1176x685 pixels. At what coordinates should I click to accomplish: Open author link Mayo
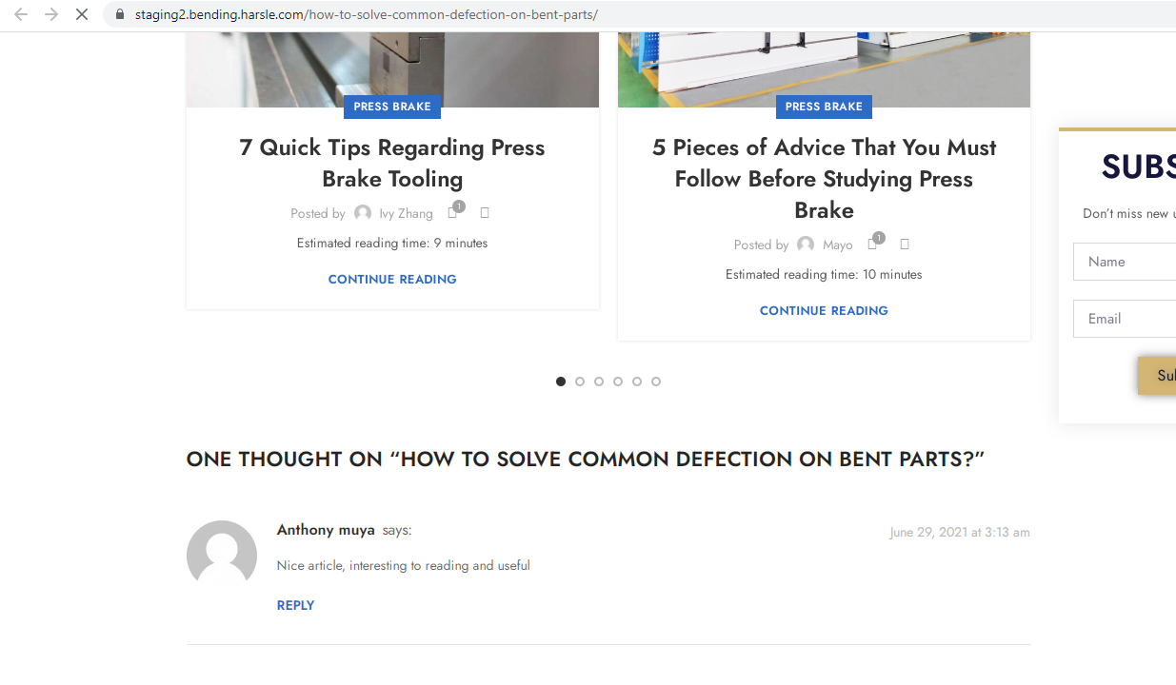click(x=838, y=245)
